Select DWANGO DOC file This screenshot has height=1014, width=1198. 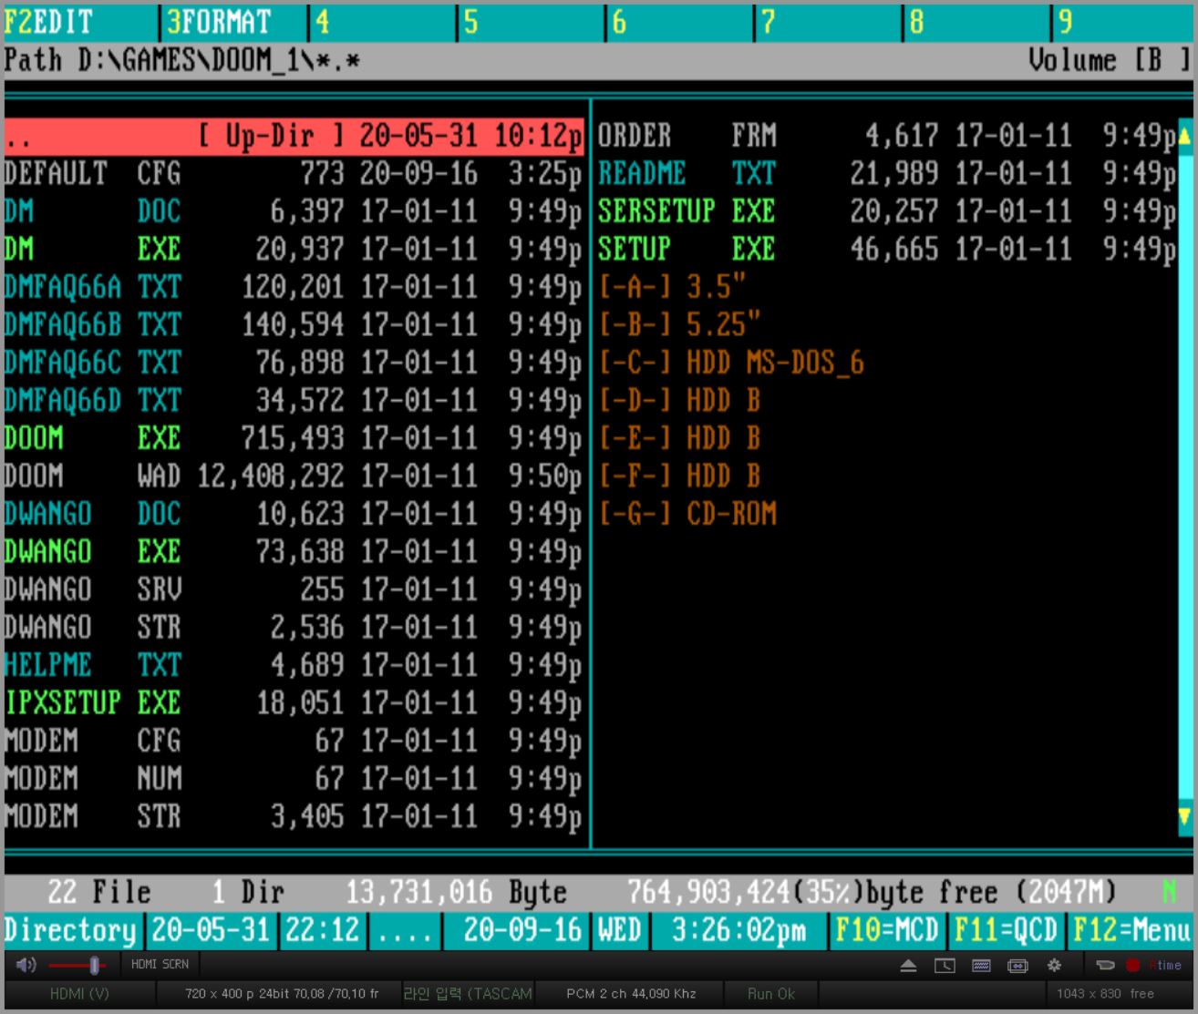pos(294,514)
